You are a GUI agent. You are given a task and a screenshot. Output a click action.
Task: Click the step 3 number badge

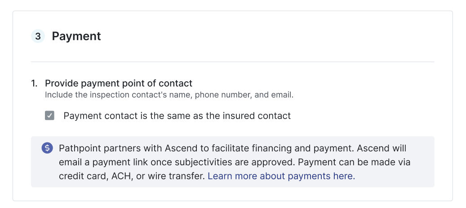tap(38, 36)
